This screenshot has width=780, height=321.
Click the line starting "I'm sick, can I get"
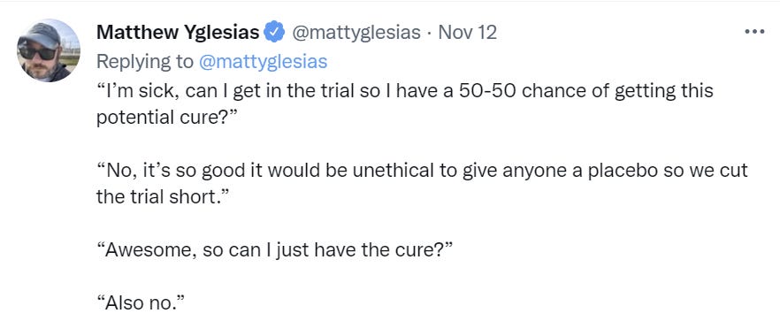point(405,92)
